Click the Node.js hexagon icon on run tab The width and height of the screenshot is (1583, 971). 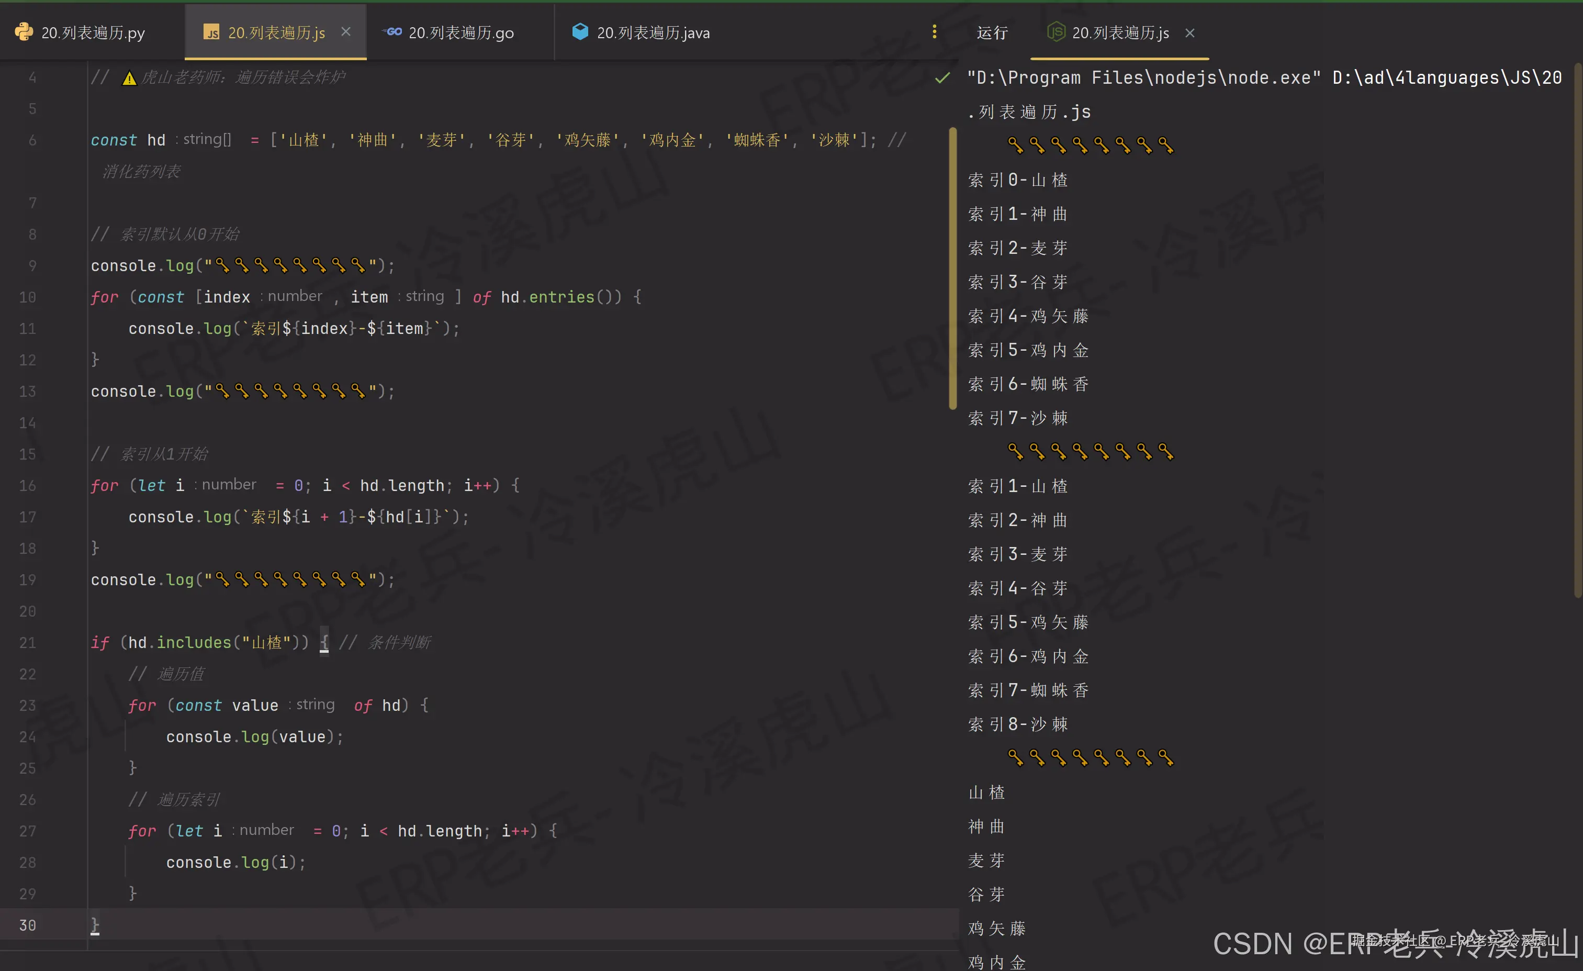coord(1054,31)
